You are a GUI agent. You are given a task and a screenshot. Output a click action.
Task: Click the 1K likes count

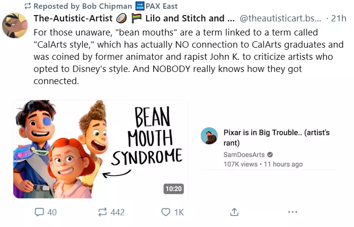179,212
